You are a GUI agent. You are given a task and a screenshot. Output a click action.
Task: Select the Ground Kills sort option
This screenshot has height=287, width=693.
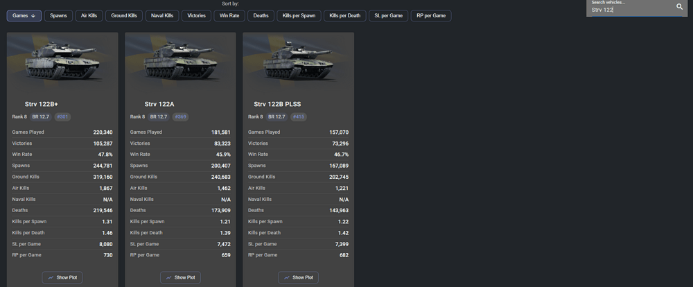point(123,15)
